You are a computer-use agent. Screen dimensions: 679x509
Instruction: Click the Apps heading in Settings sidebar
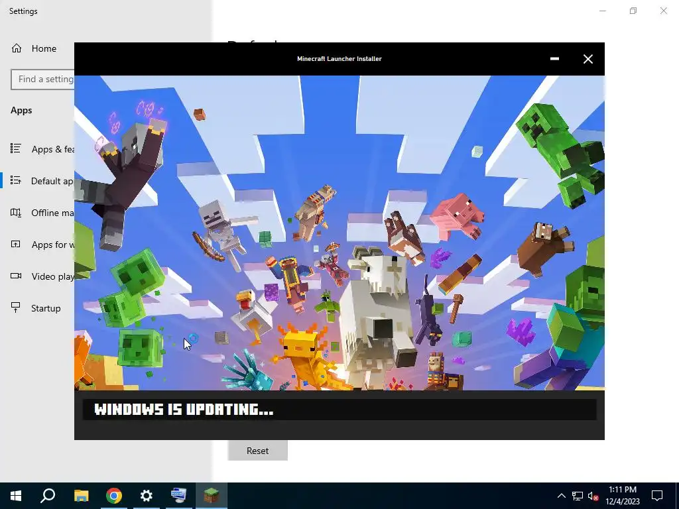(x=21, y=111)
